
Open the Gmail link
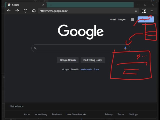[x=113, y=19]
